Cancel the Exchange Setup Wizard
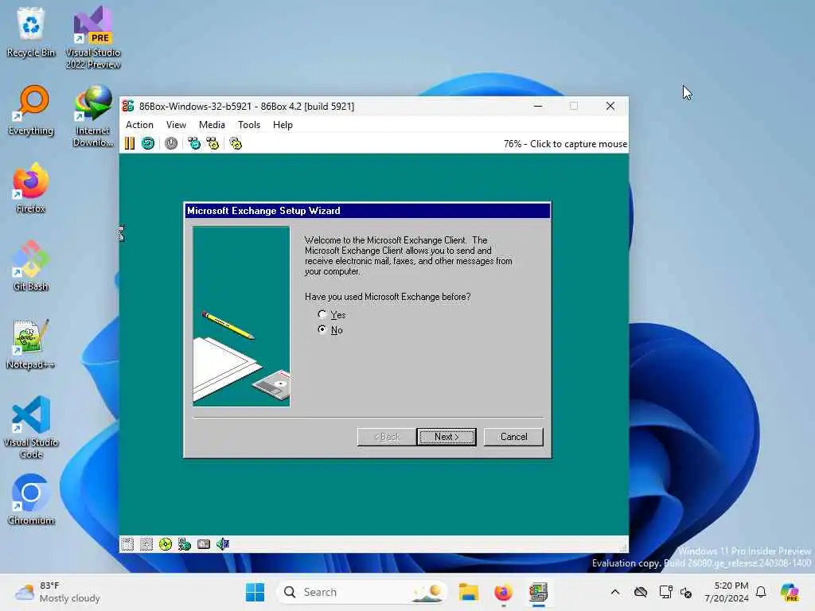The width and height of the screenshot is (815, 611). 513,437
